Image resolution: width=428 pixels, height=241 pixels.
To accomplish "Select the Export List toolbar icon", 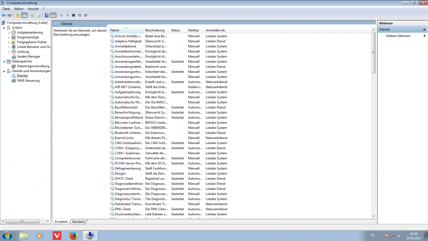I will (x=39, y=15).
